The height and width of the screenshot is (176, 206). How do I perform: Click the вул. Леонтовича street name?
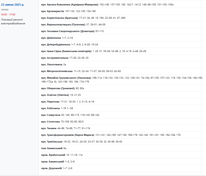tap(52, 65)
